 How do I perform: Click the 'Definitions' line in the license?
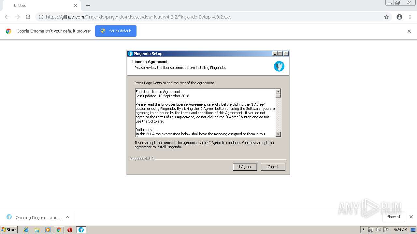click(x=144, y=130)
